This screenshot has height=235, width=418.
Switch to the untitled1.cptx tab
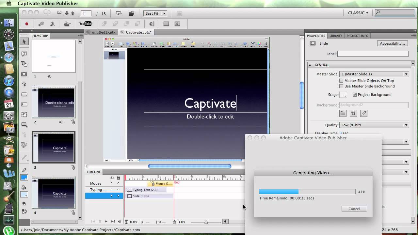tap(101, 32)
